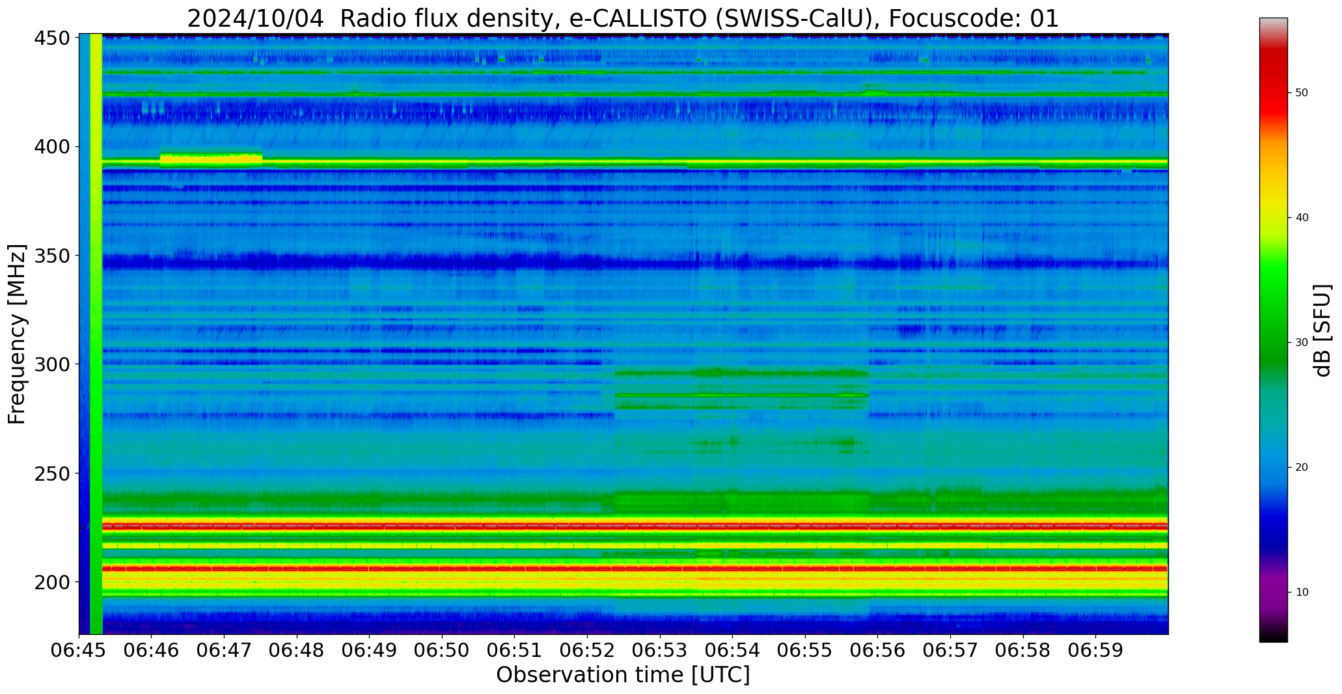The width and height of the screenshot is (1342, 694).
Task: Click the 06:51 time tick label
Action: coord(515,650)
